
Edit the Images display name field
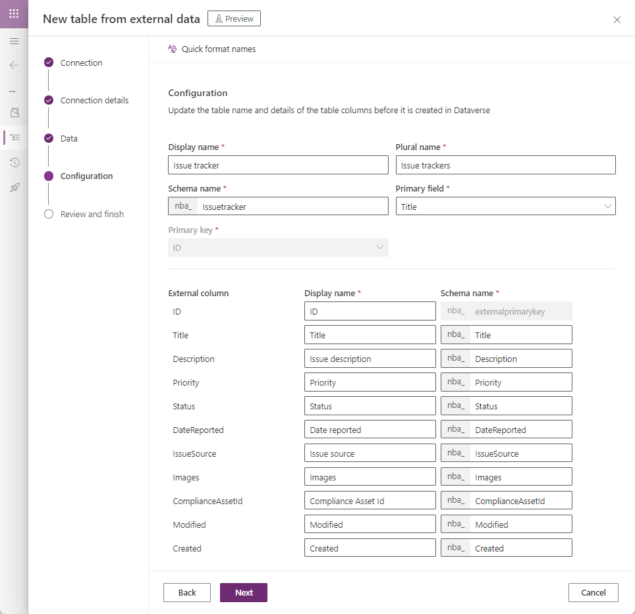point(370,477)
